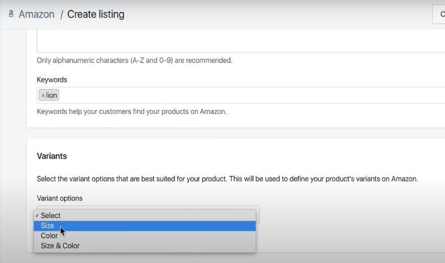
Task: Select the lion keyword chip
Action: [52, 95]
